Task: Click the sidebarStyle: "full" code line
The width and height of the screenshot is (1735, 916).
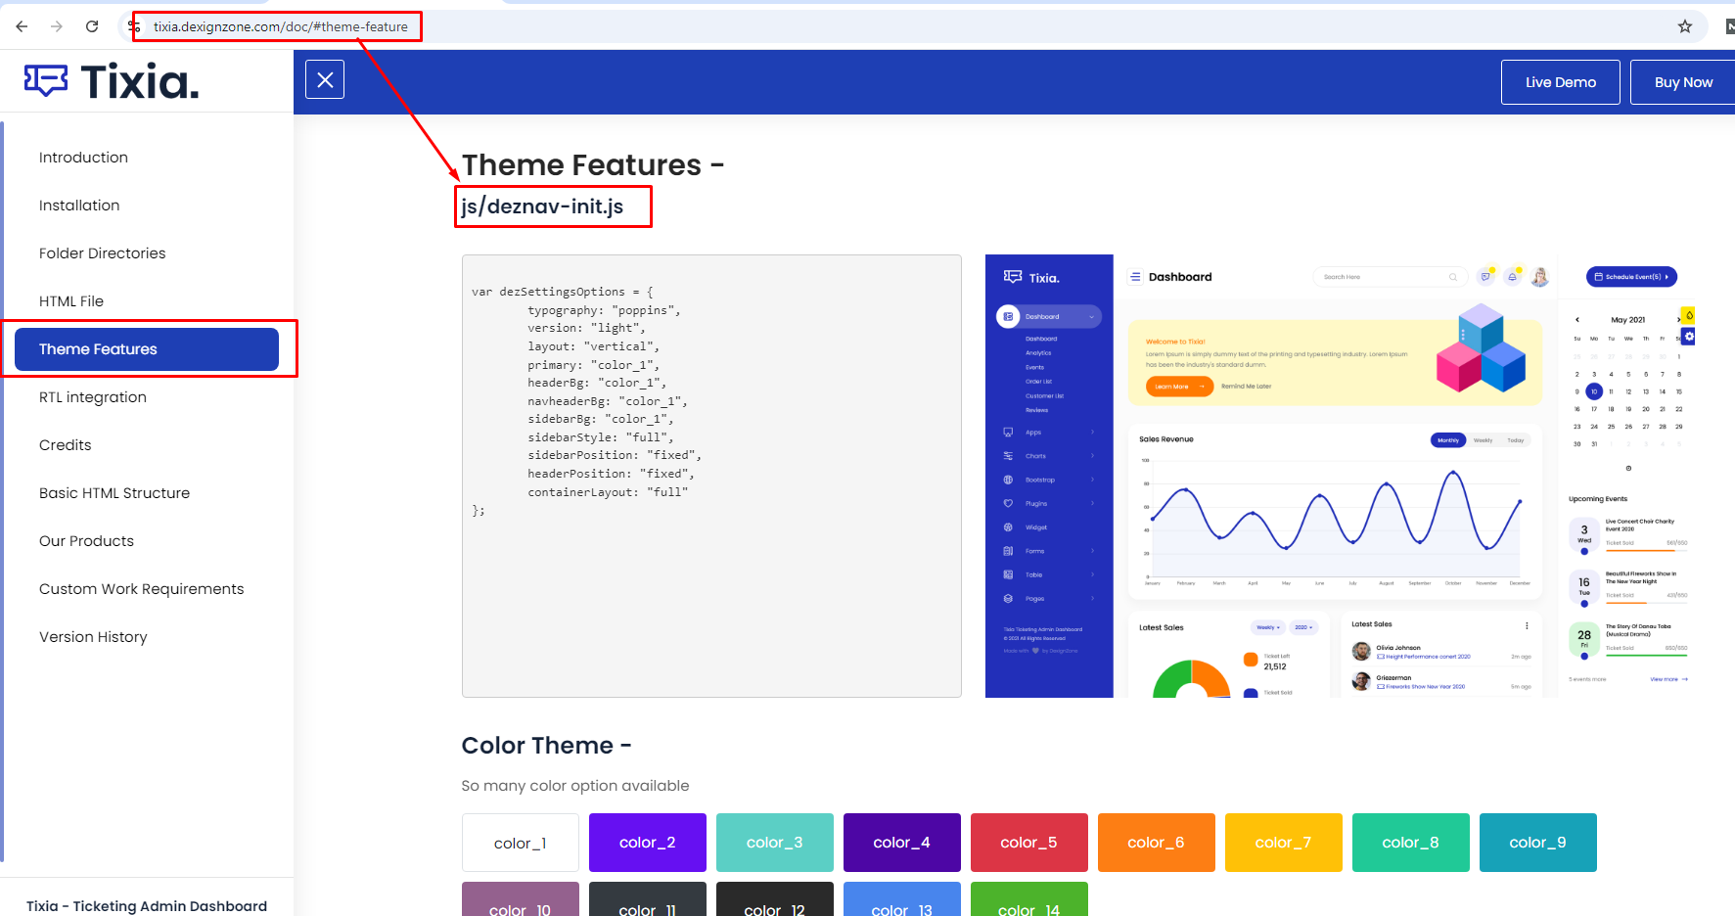Action: click(600, 437)
